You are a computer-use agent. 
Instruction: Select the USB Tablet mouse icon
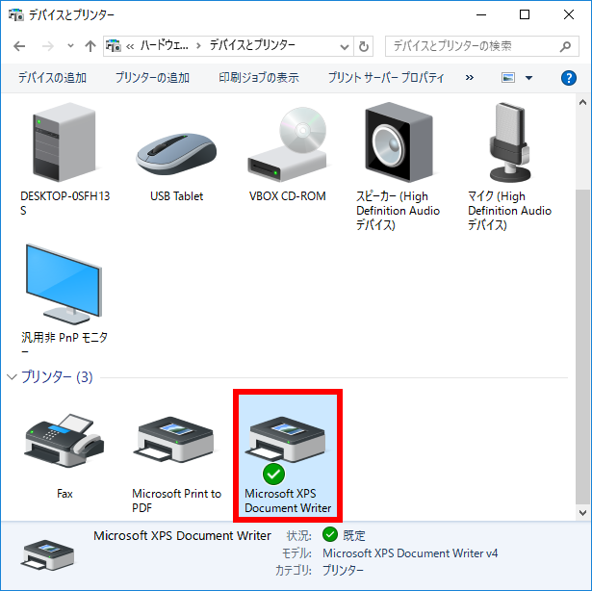click(176, 154)
